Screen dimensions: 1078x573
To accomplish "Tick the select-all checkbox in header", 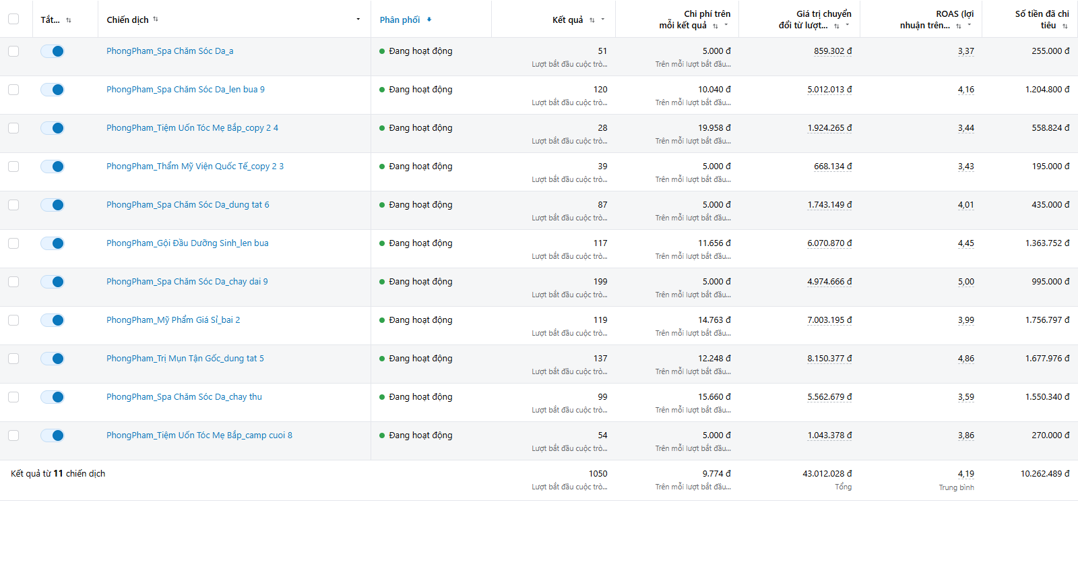I will tap(13, 19).
